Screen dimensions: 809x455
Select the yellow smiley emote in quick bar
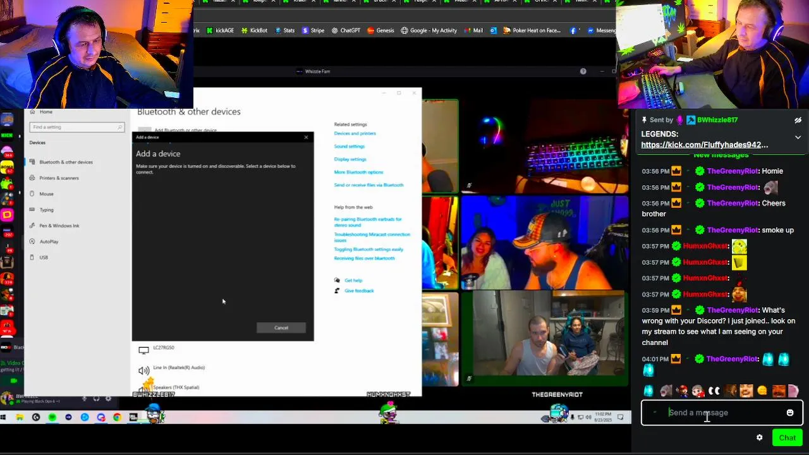pos(762,391)
